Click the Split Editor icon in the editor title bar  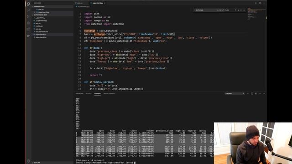260,3
